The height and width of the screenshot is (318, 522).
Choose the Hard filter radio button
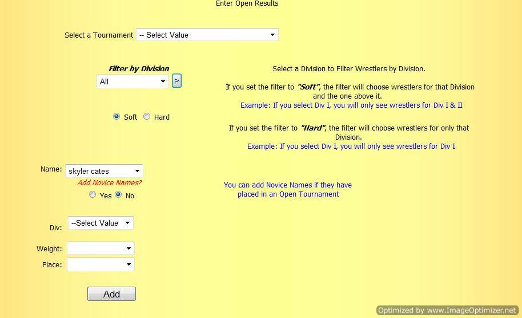point(147,117)
